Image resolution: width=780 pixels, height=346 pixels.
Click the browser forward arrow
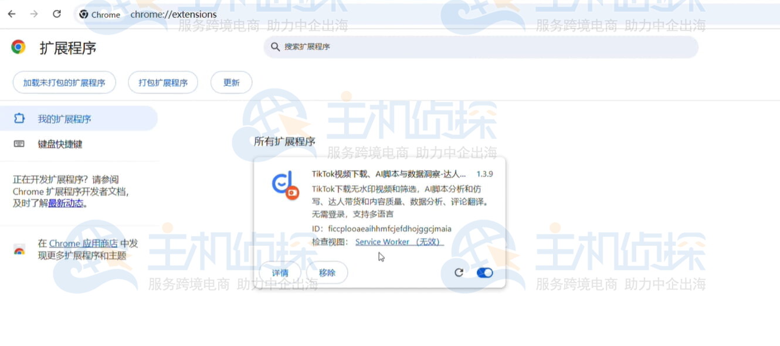[x=34, y=14]
